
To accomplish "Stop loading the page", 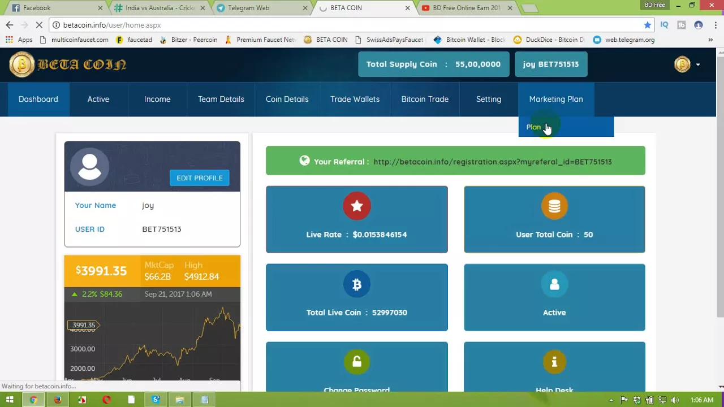I will pos(40,25).
